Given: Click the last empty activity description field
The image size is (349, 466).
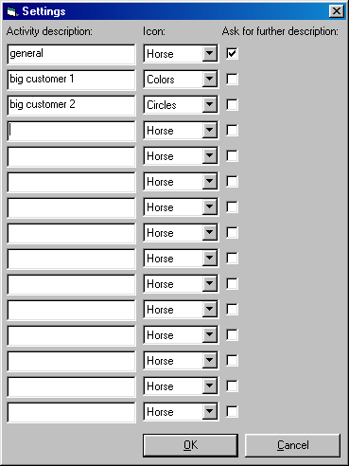Looking at the screenshot, I should click(x=71, y=412).
